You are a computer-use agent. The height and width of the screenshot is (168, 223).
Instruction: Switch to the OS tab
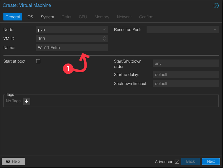click(x=30, y=17)
